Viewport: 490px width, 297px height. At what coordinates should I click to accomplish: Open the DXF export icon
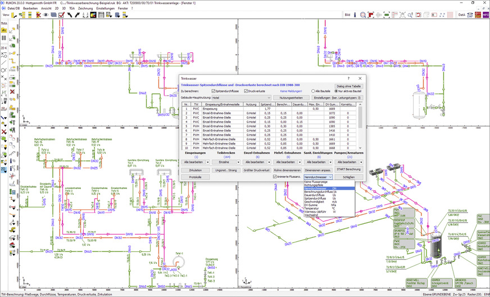(470, 15)
